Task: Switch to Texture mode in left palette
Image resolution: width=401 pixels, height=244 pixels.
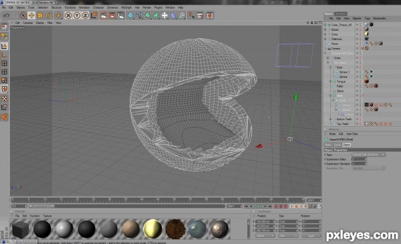Action: (5, 98)
